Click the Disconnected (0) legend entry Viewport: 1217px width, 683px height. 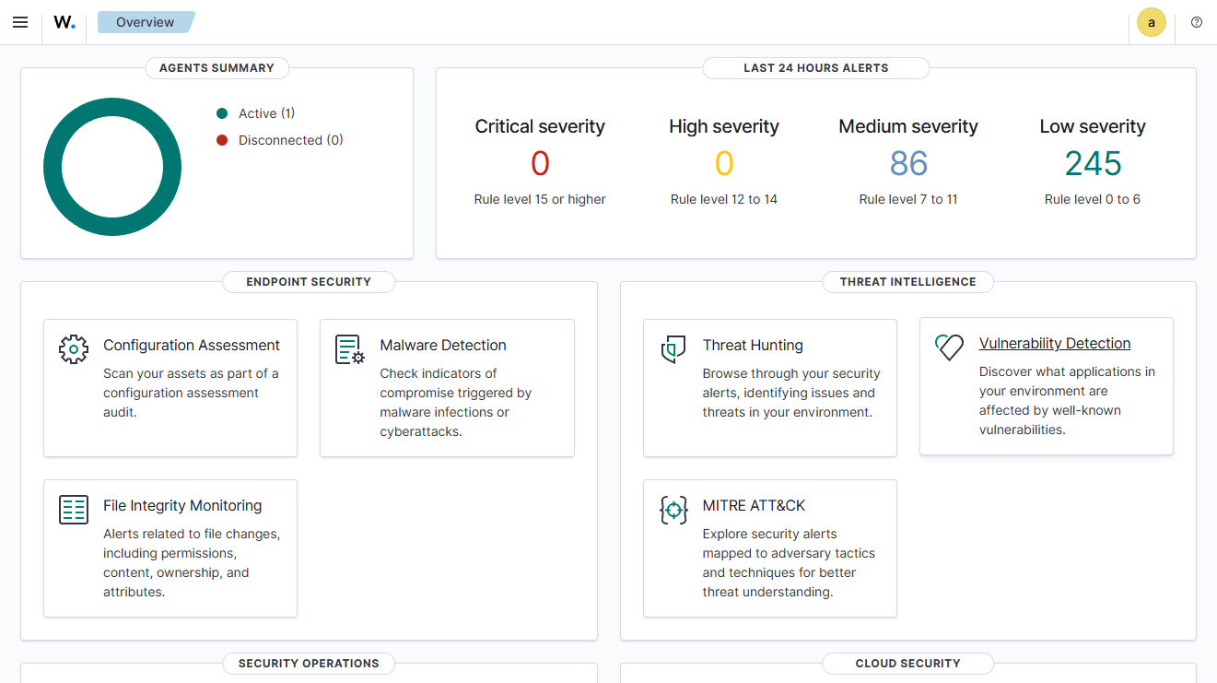click(280, 140)
